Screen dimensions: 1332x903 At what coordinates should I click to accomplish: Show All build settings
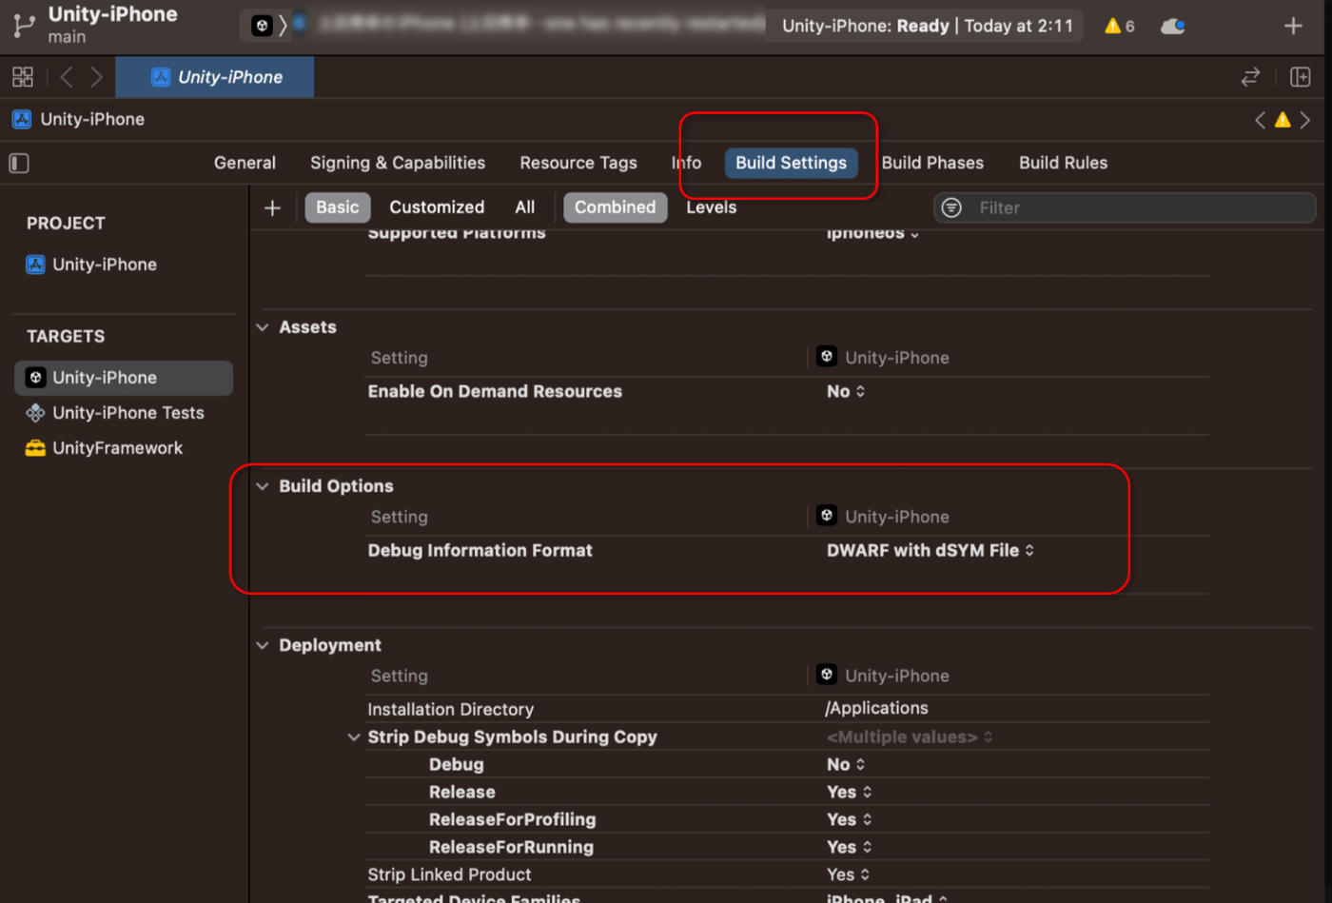[524, 207]
